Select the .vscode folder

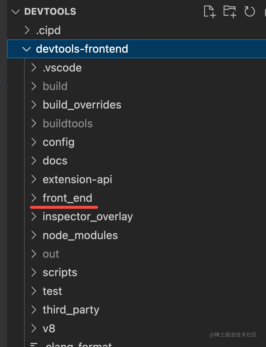(x=62, y=68)
